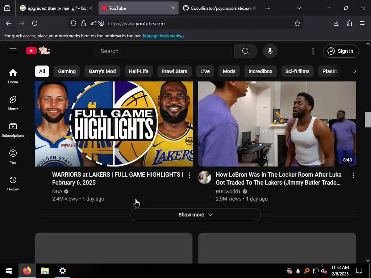371x278 pixels.
Task: Click the Sign in button
Action: [341, 51]
